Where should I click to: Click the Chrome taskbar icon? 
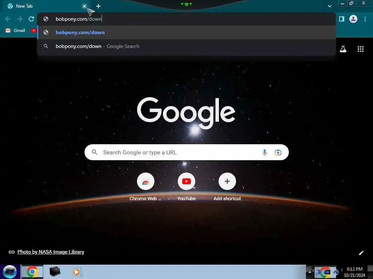pyautogui.click(x=32, y=272)
